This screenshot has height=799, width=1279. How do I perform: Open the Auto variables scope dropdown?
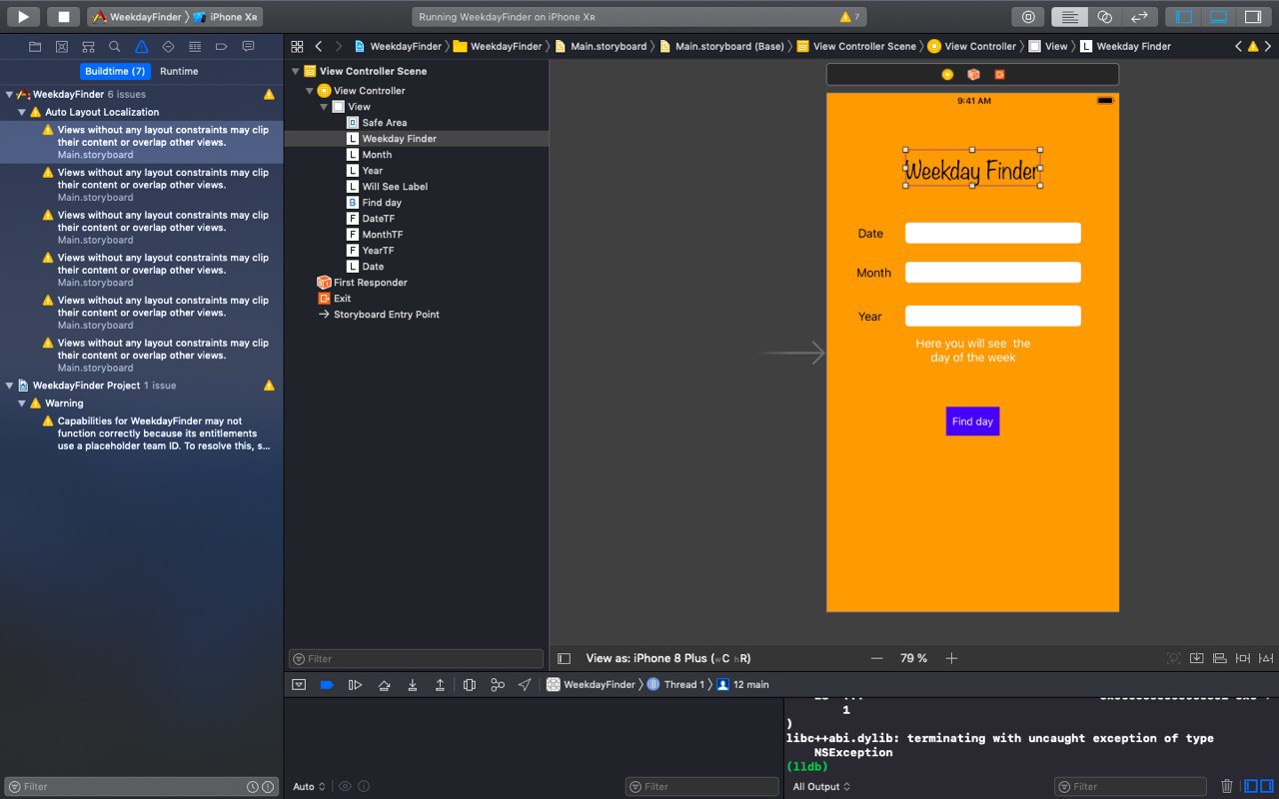click(x=309, y=787)
